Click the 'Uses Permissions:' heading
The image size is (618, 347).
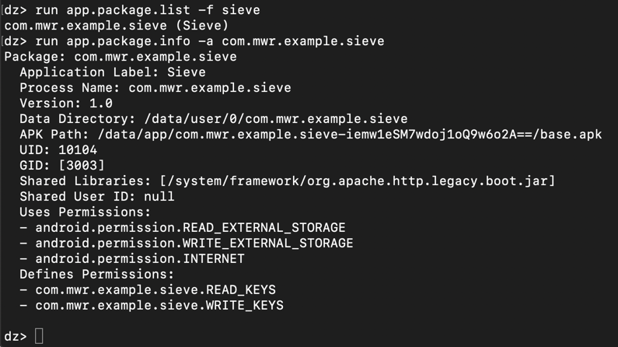tap(86, 212)
